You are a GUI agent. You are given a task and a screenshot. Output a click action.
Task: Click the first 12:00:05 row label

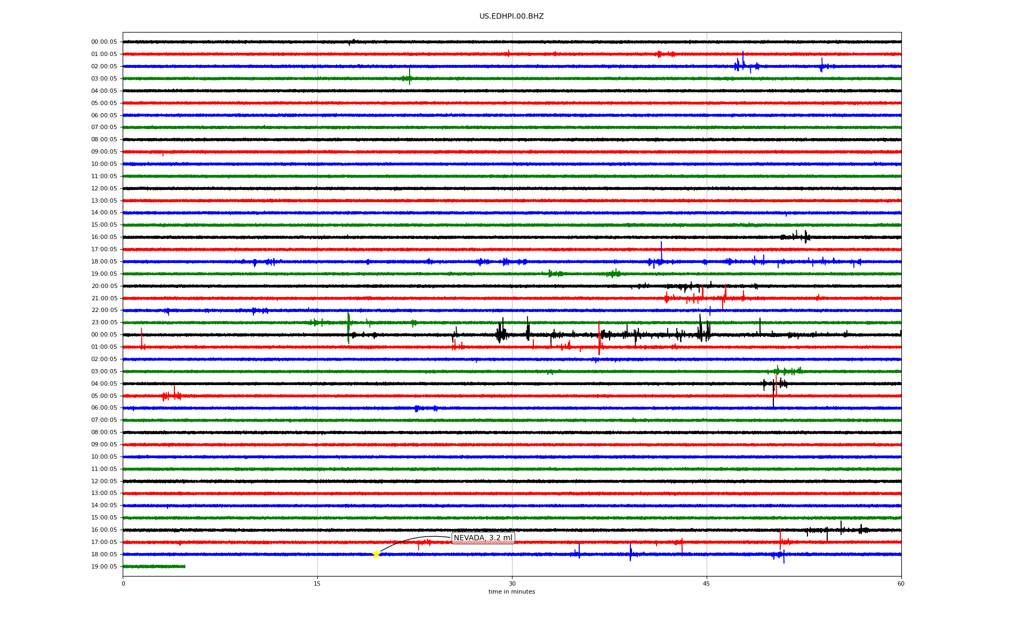104,189
